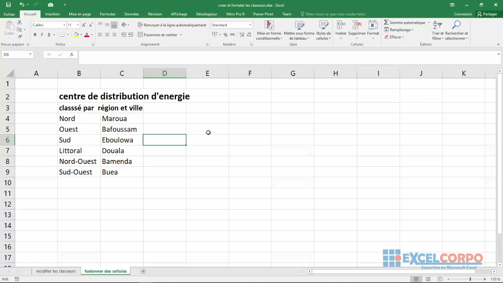The height and width of the screenshot is (283, 503).
Task: Select cell containing Bafoussam
Action: pos(121,129)
